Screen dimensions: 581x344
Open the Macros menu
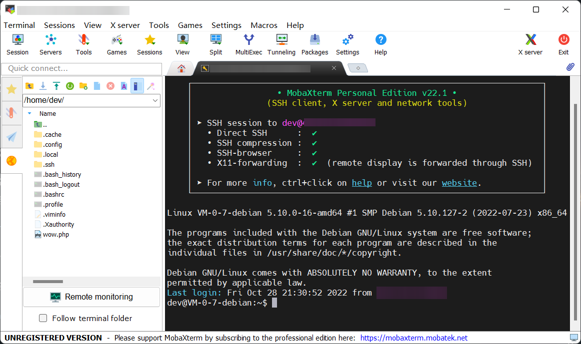(x=264, y=25)
